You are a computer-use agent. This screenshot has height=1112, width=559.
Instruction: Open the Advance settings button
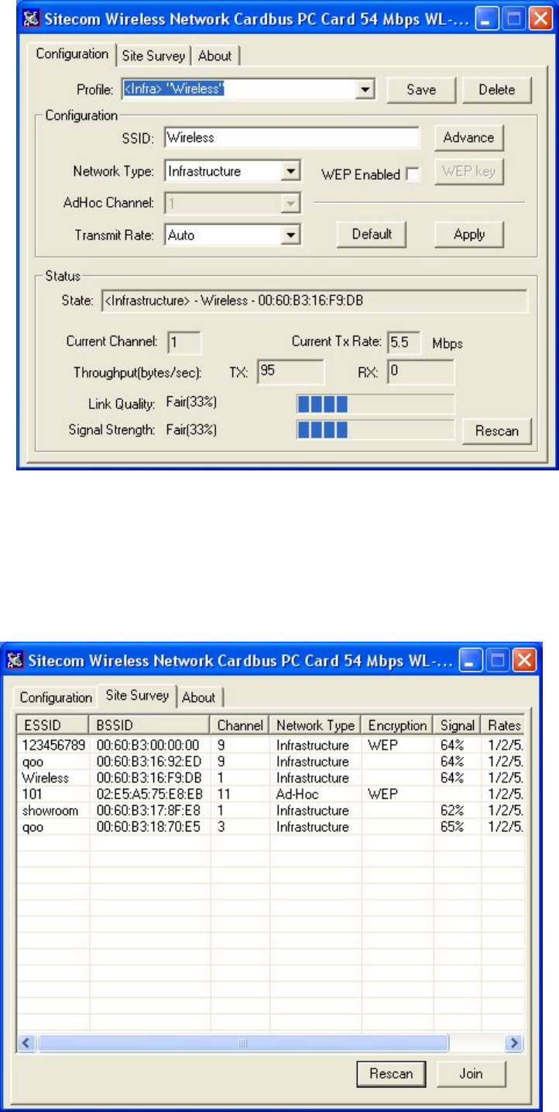tap(468, 137)
